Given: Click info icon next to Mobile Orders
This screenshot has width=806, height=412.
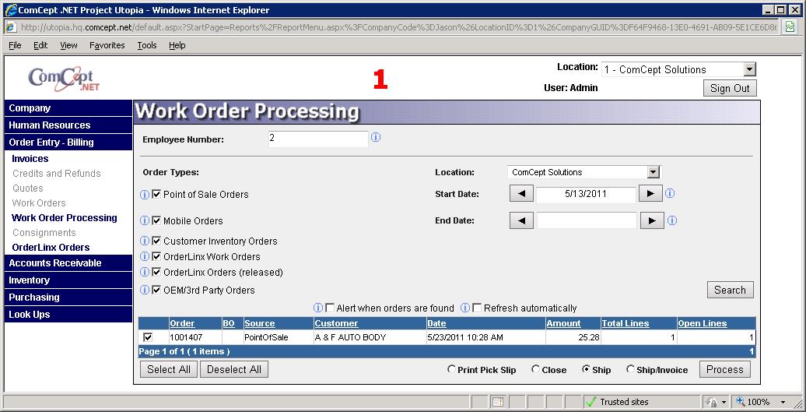Looking at the screenshot, I should (145, 221).
